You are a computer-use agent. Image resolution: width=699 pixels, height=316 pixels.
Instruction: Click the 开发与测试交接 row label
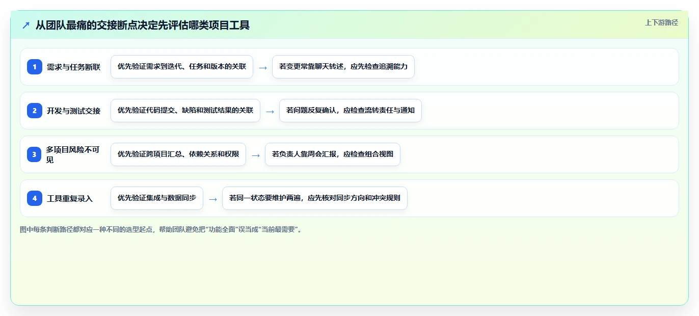pos(73,111)
